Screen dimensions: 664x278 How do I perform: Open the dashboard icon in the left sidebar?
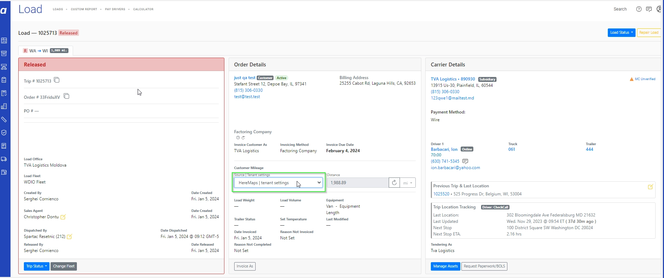click(x=4, y=40)
